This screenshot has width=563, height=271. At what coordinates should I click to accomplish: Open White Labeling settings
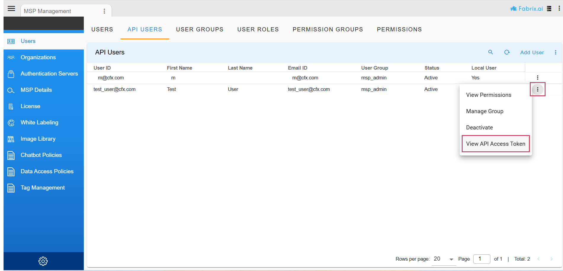(x=39, y=122)
